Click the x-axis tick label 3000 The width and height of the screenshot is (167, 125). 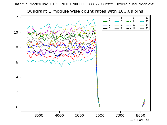click(39, 115)
